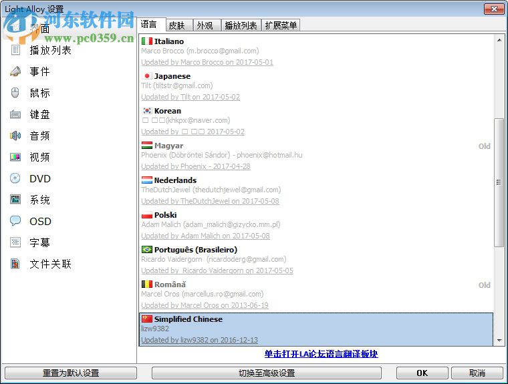The height and width of the screenshot is (384, 508).
Task: Click 切换至高级设置 button
Action: [x=266, y=373]
